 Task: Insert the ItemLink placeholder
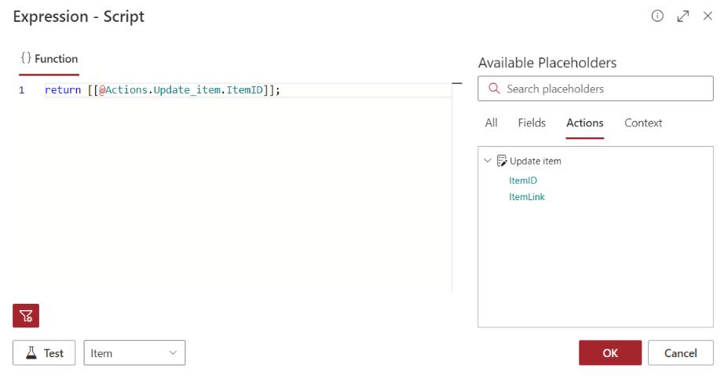pos(527,197)
